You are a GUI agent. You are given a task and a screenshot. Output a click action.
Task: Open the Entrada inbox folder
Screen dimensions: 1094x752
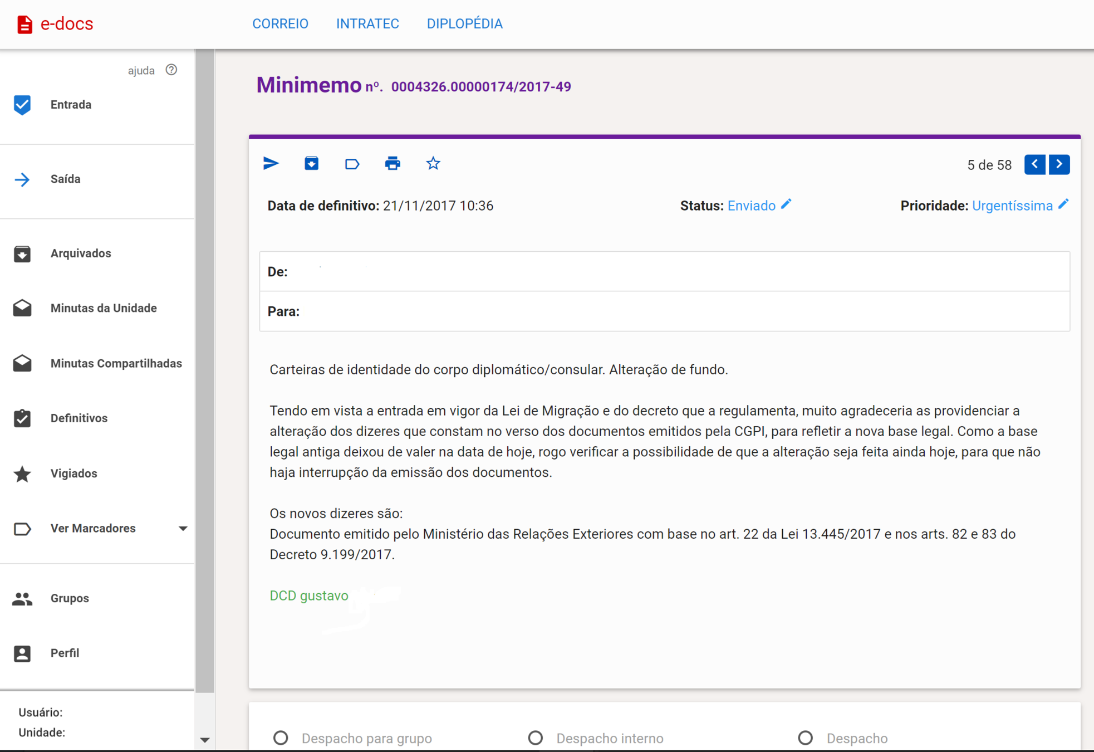[x=71, y=105]
